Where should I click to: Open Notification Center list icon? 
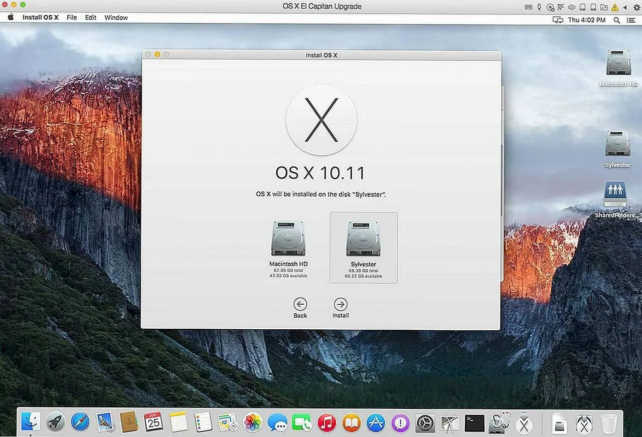click(632, 20)
